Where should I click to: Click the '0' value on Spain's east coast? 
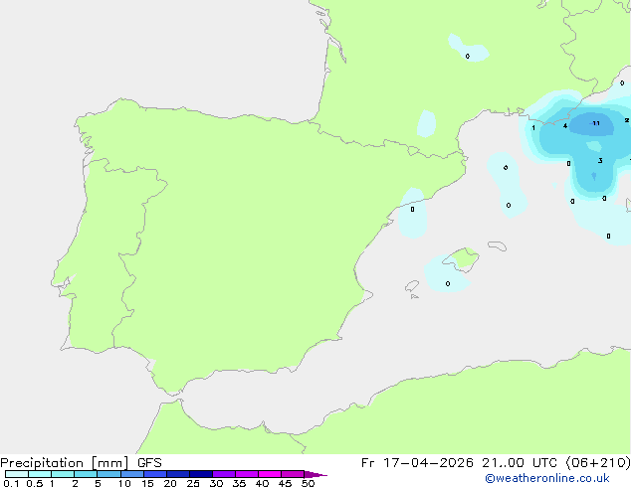(x=412, y=210)
